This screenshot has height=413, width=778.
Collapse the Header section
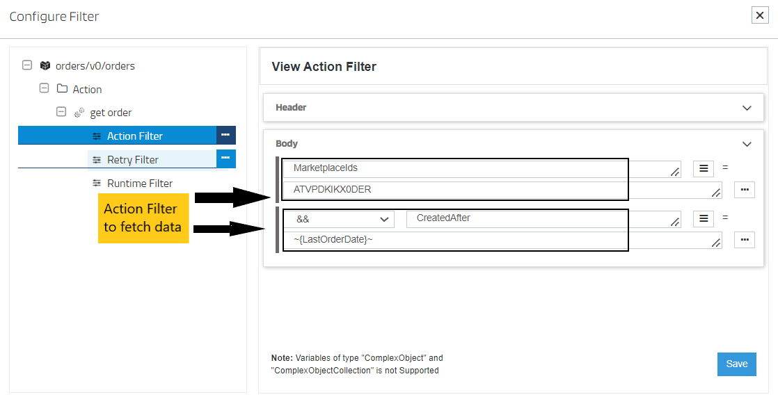[x=747, y=108]
